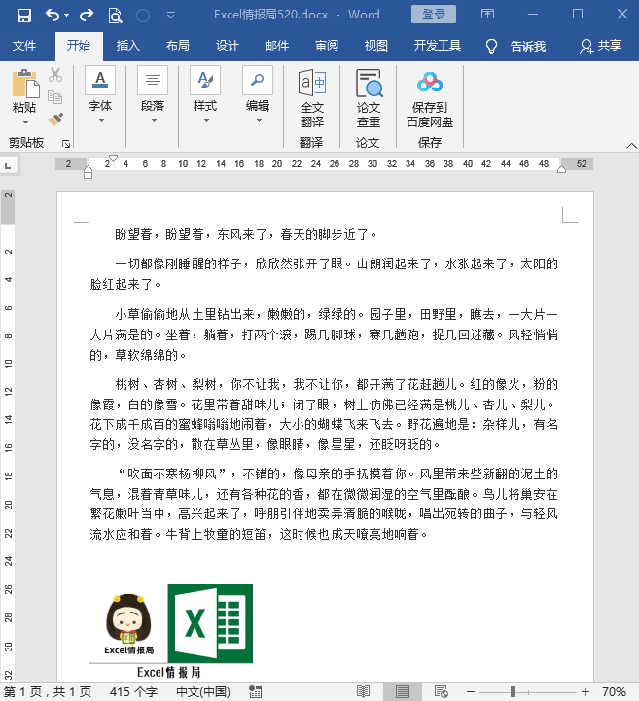Click the first line indent ruler marker
This screenshot has width=639, height=701.
(113, 158)
